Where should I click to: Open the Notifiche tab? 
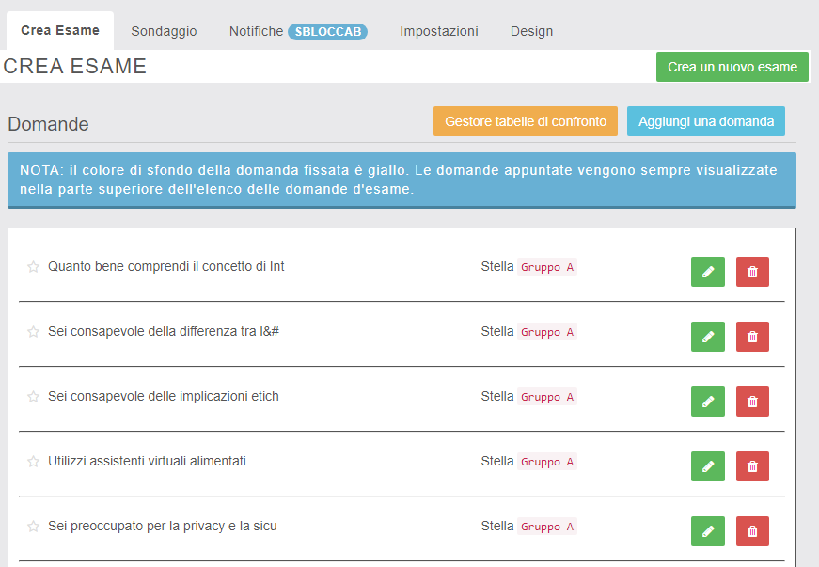(x=256, y=31)
